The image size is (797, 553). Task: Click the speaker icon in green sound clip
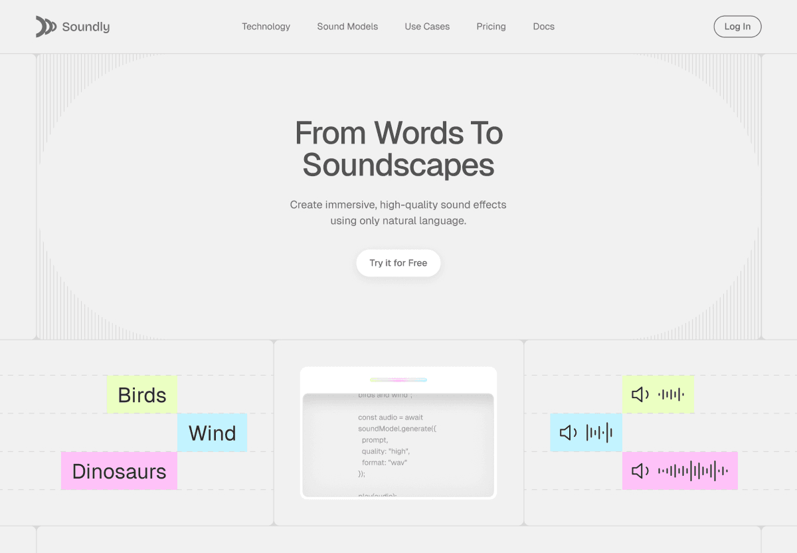coord(640,395)
